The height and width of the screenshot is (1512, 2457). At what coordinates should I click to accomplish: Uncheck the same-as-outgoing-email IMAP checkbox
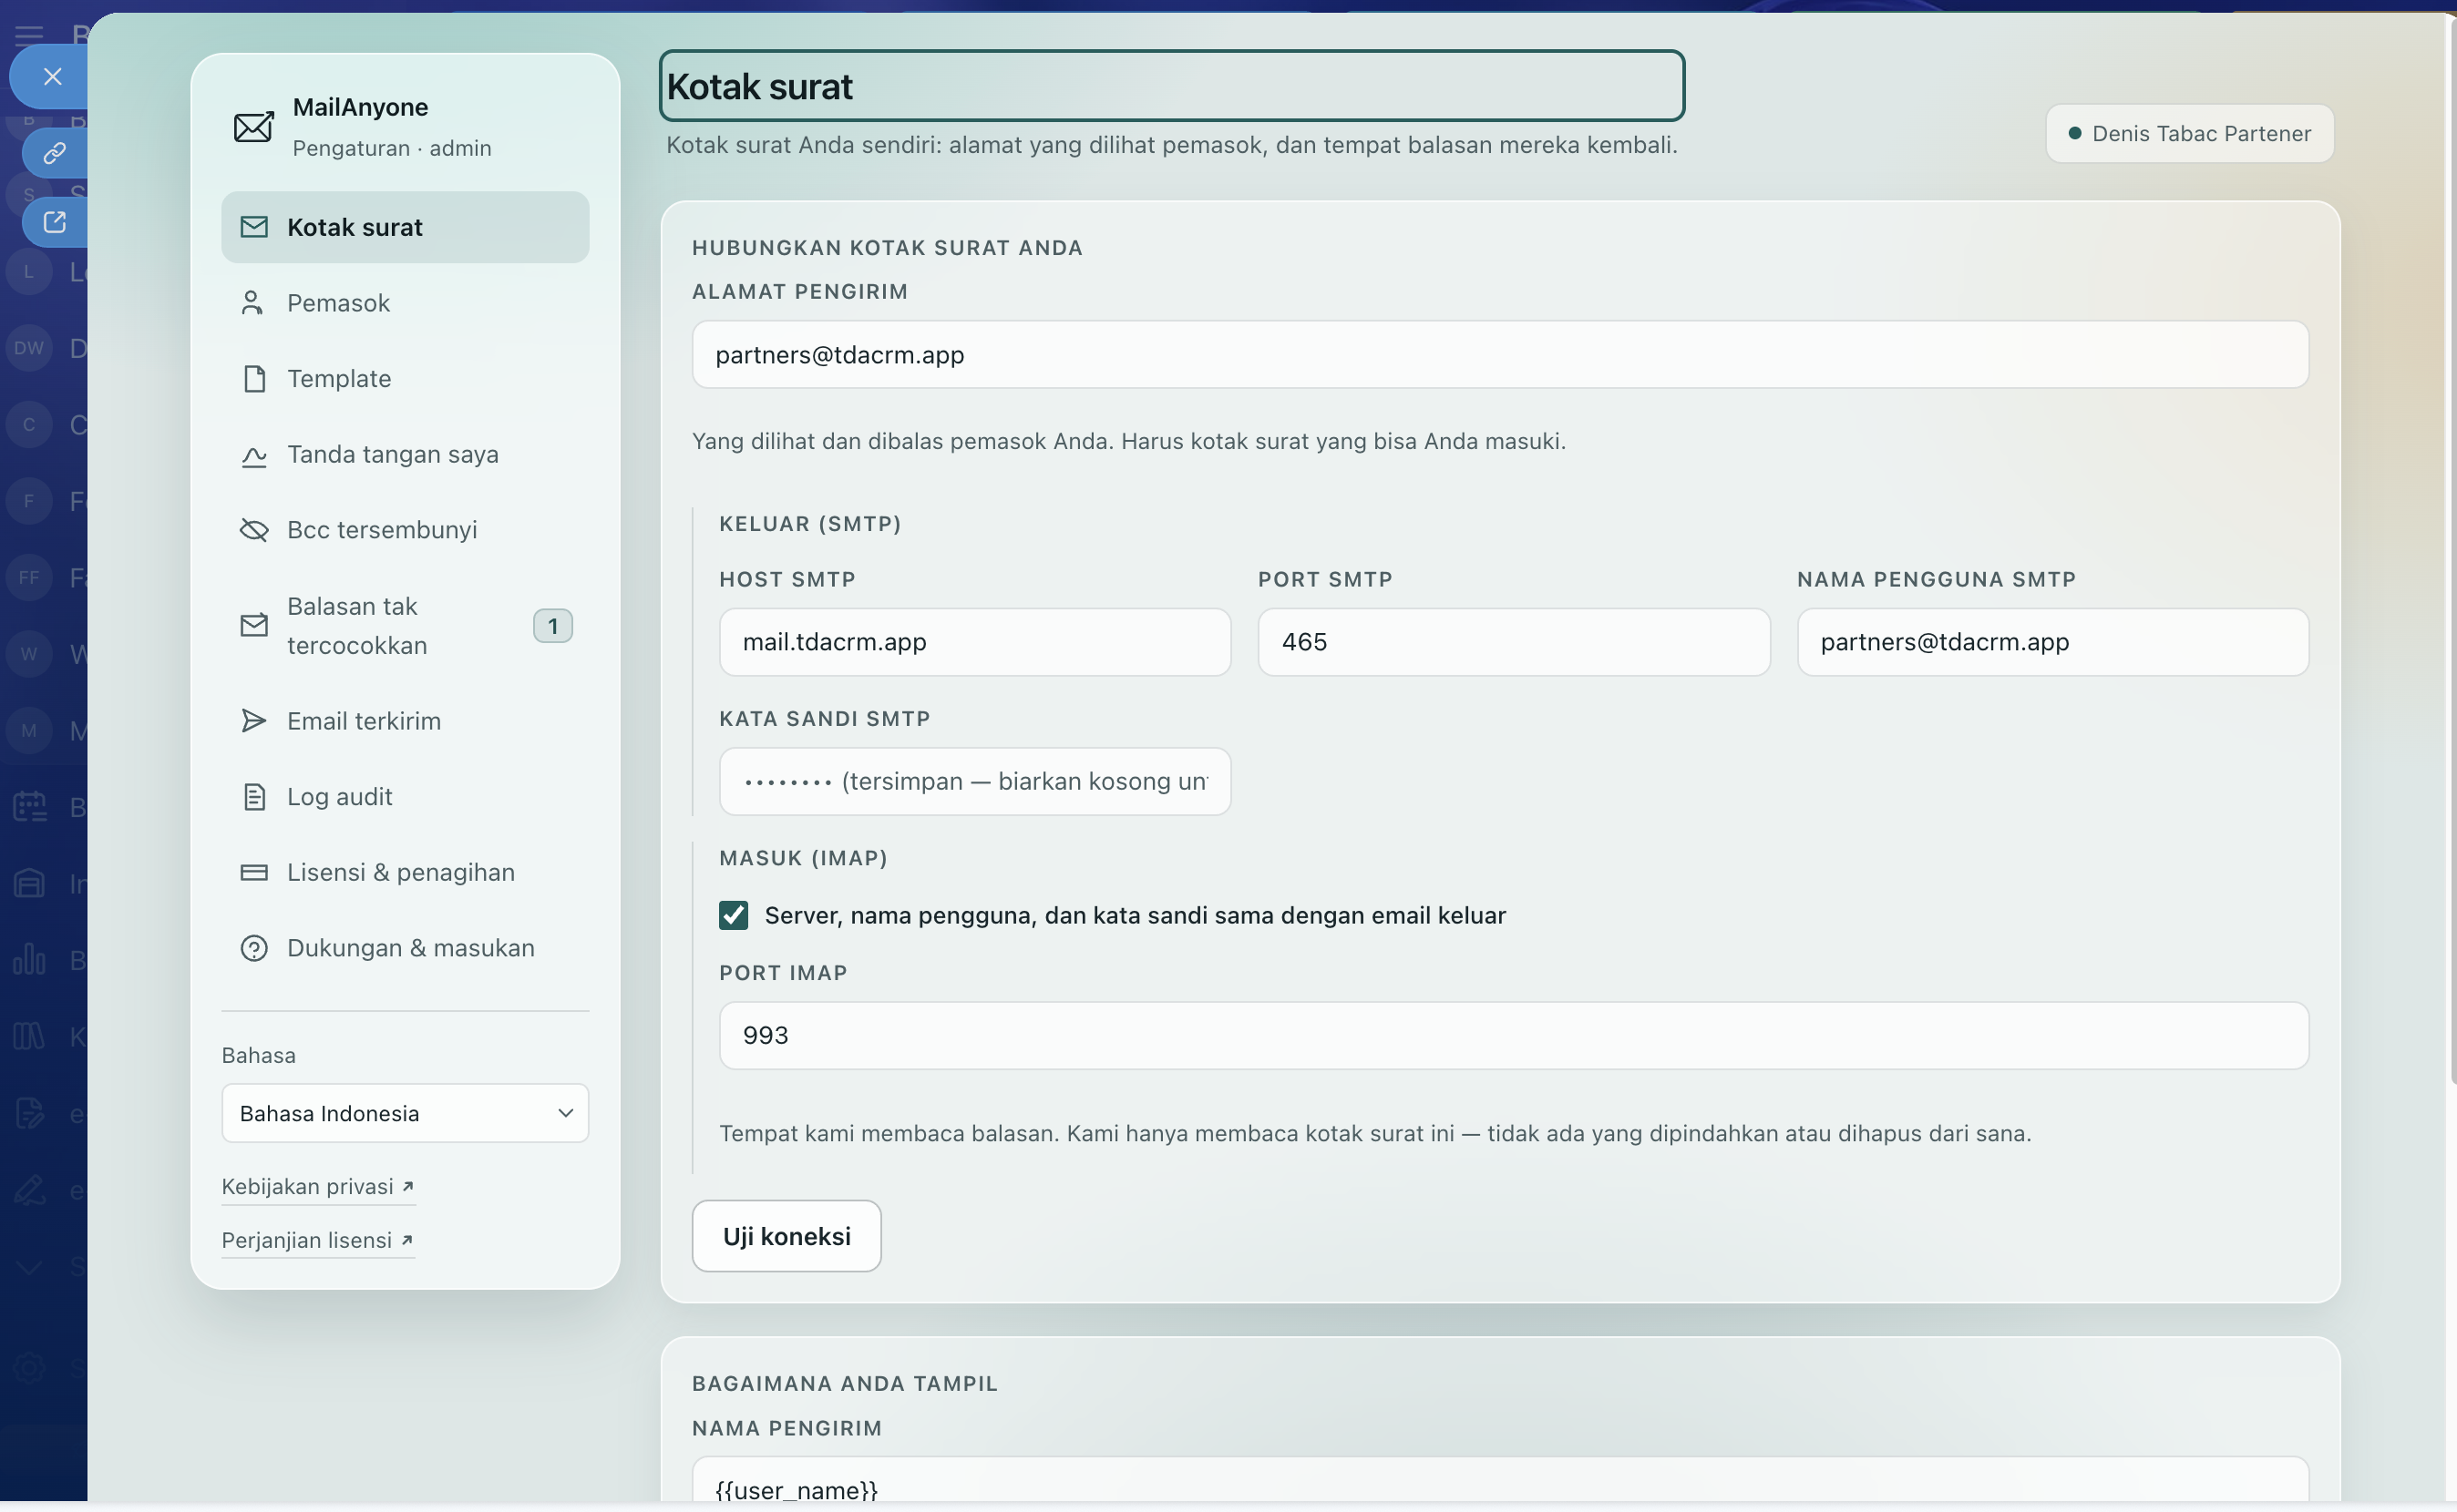pos(734,915)
